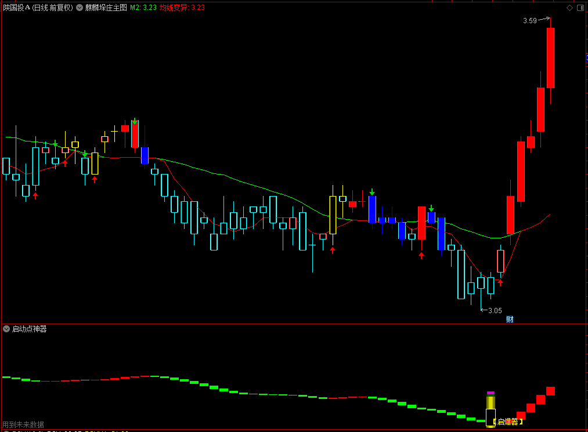Select the M2: 3.23 indicator value
Viewport: 588px width, 432px height.
point(143,8)
